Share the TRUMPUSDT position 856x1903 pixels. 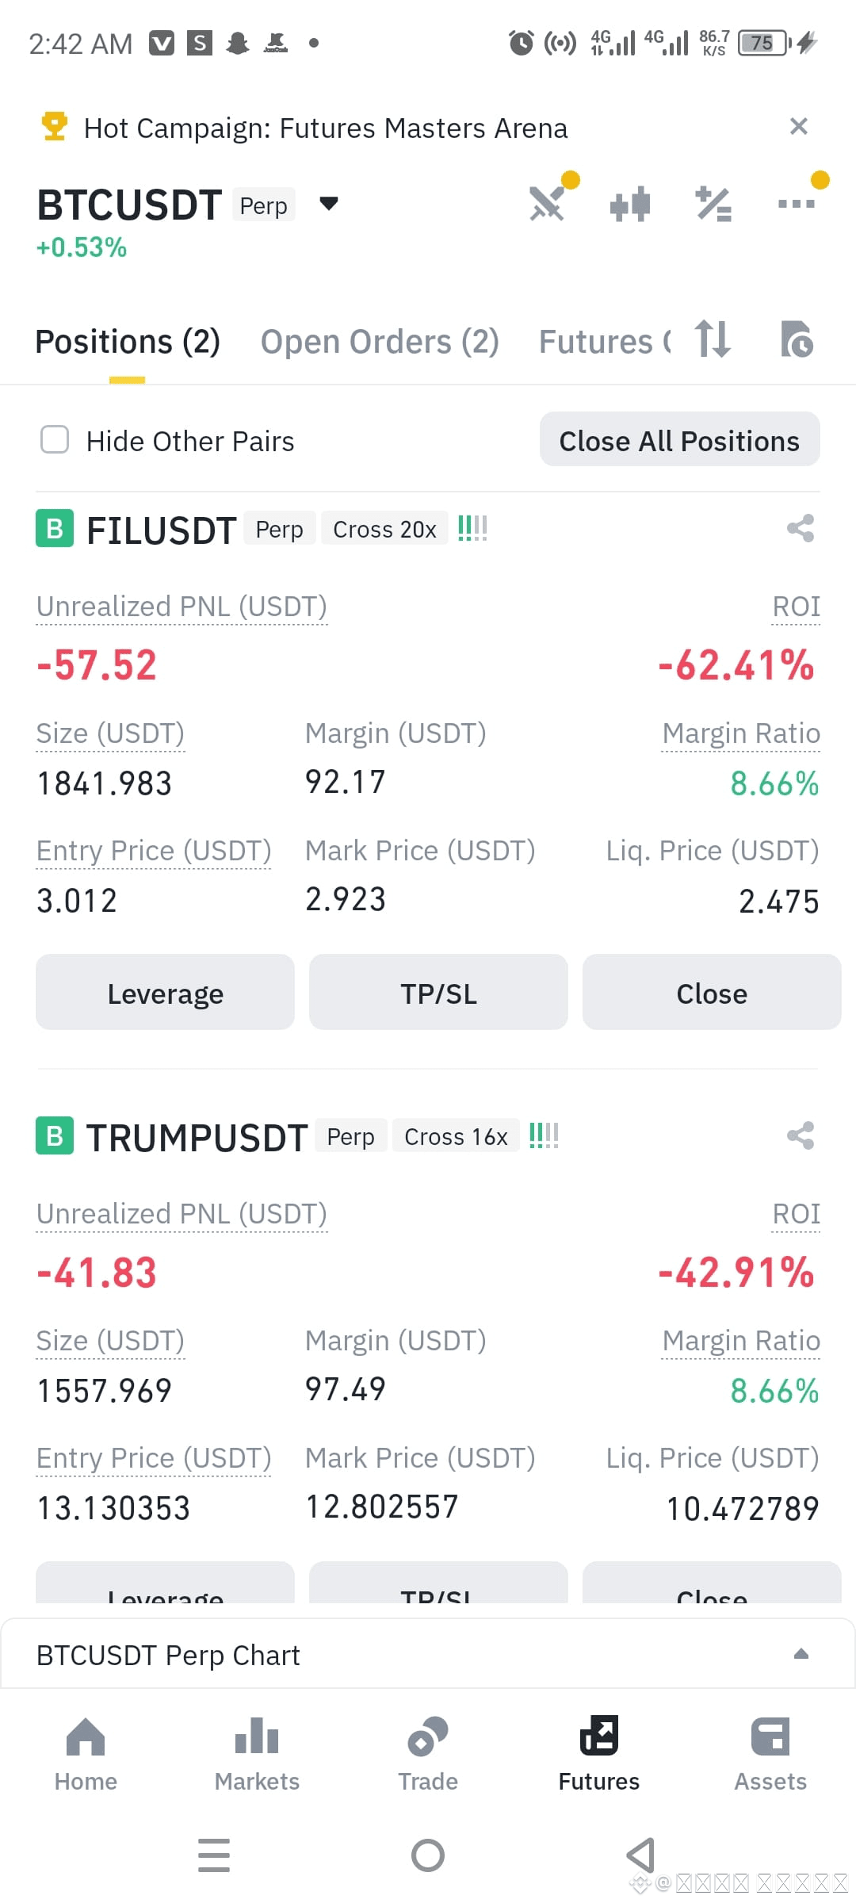pyautogui.click(x=801, y=1135)
